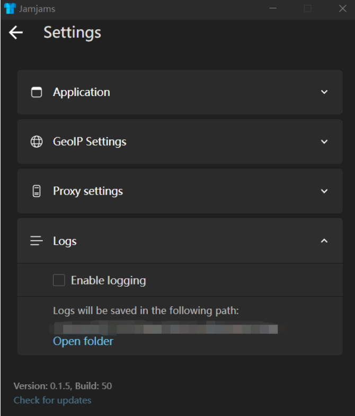Viewport: 355px width, 416px height.
Task: Click the back arrow icon
Action: click(x=16, y=33)
